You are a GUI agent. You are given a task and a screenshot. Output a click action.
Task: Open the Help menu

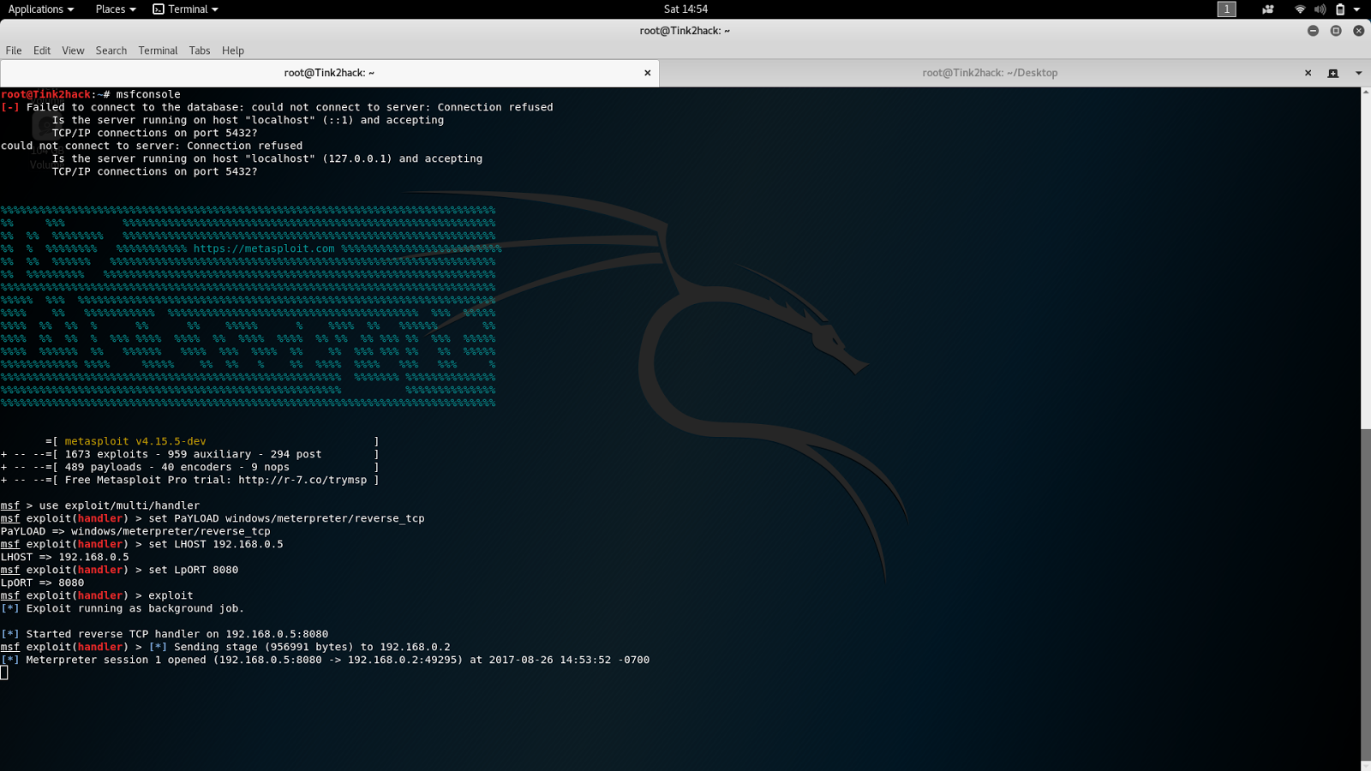point(233,51)
